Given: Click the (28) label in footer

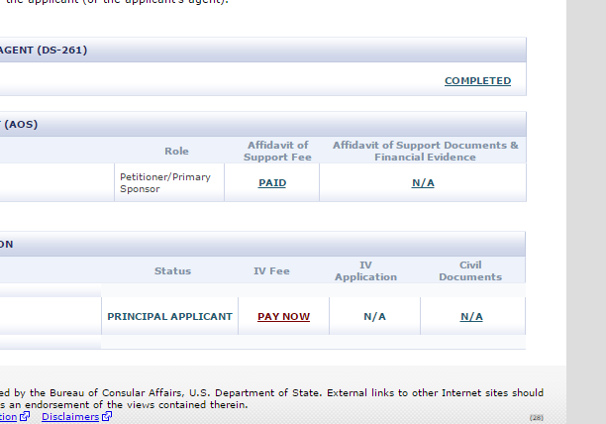Looking at the screenshot, I should 537,418.
